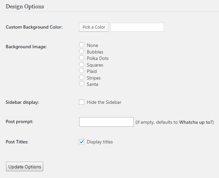Click the Background Image label
Viewport: 219px width, 178px height.
coord(26,47)
